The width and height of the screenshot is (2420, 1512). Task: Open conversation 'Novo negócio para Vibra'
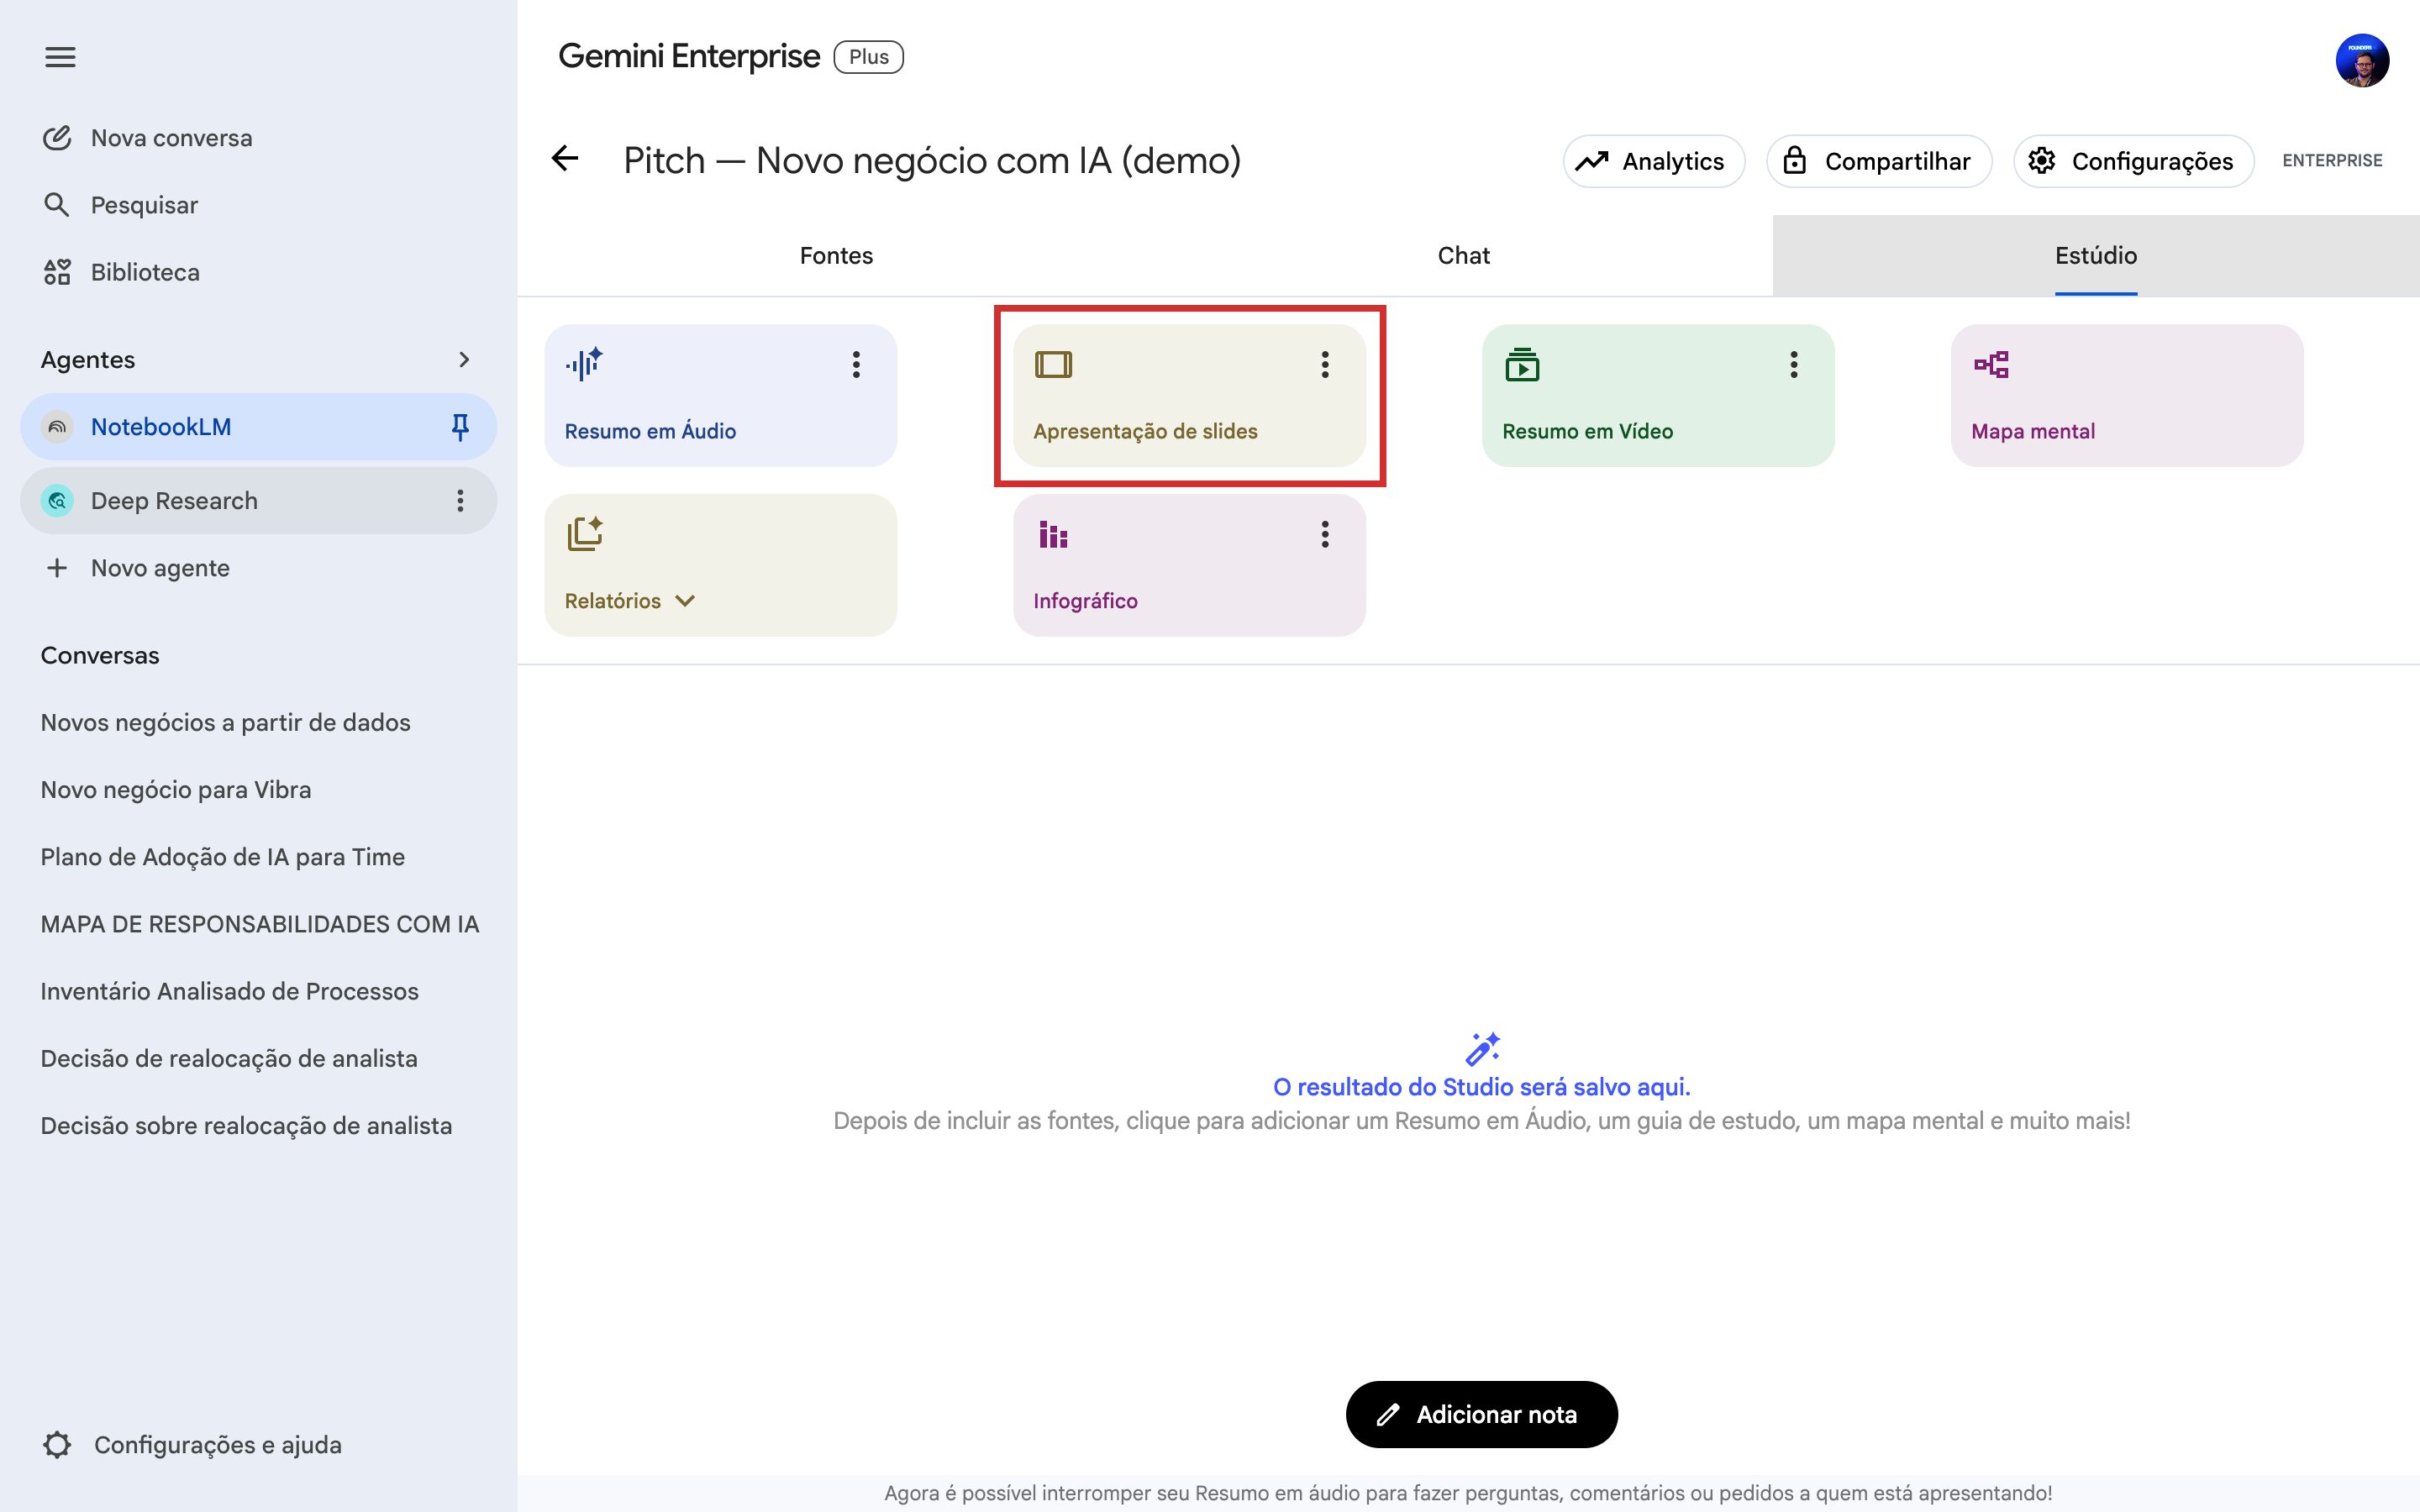[x=176, y=790]
